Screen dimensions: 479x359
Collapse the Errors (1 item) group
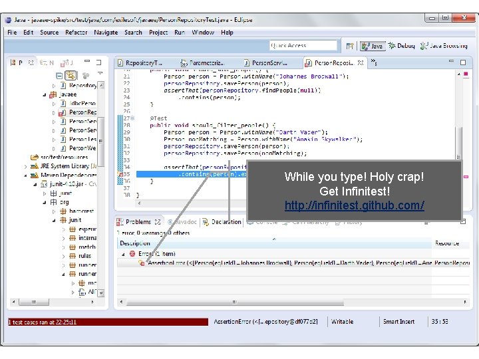point(123,254)
